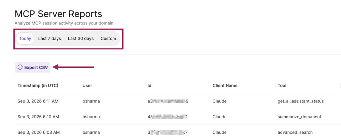Click the User column header
This screenshot has height=137, width=341.
(87, 86)
